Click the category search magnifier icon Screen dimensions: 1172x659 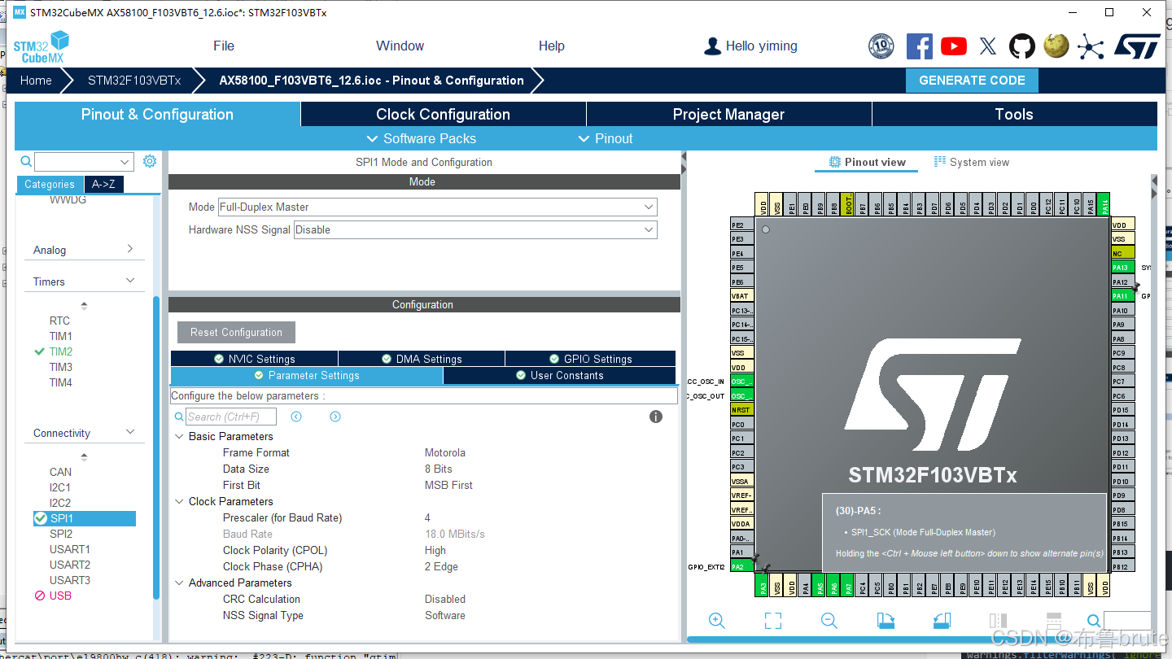click(26, 162)
